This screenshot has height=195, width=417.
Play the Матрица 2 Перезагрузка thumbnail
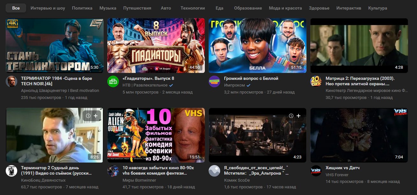pyautogui.click(x=359, y=45)
